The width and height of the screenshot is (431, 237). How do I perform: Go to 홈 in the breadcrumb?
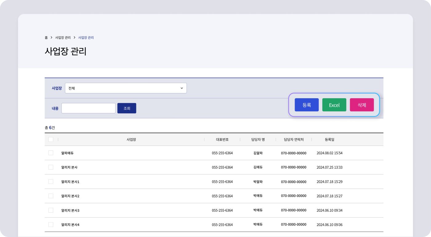coord(46,38)
